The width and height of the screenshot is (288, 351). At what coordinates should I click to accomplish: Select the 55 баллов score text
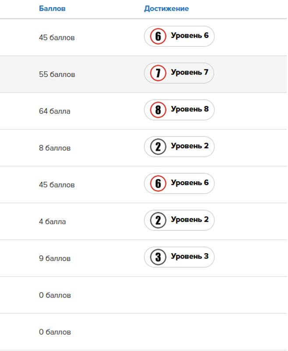click(x=57, y=74)
